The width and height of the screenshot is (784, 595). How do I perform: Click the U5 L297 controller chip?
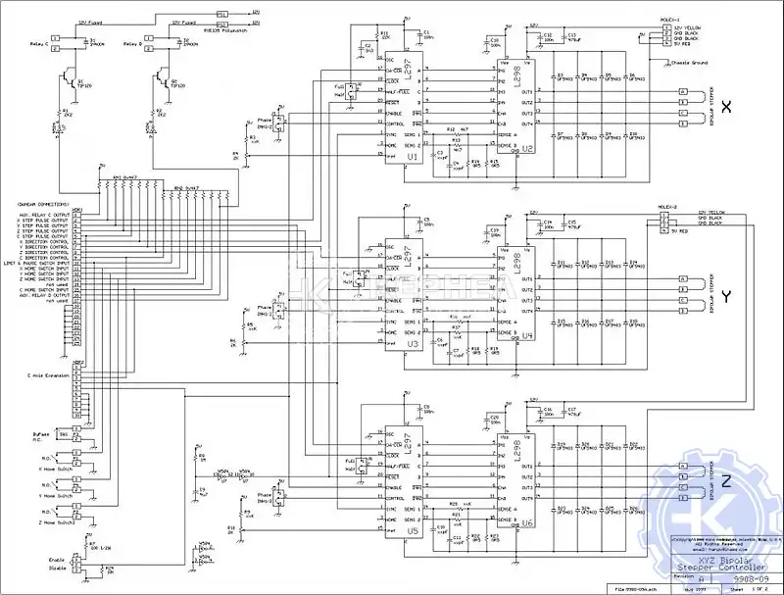coord(399,480)
